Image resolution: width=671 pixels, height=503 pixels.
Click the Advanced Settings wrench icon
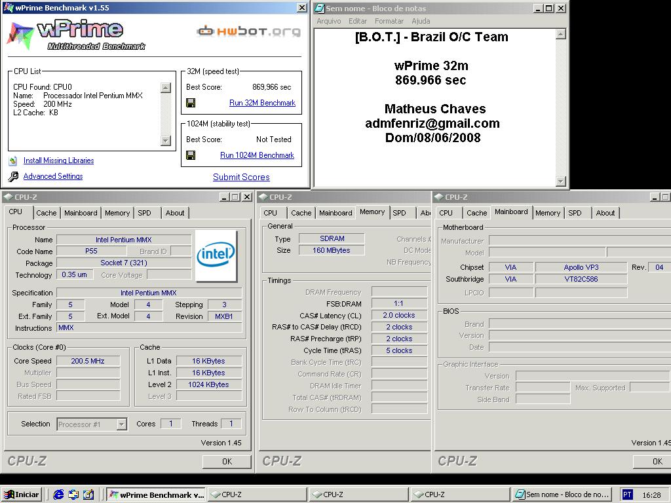tap(13, 176)
